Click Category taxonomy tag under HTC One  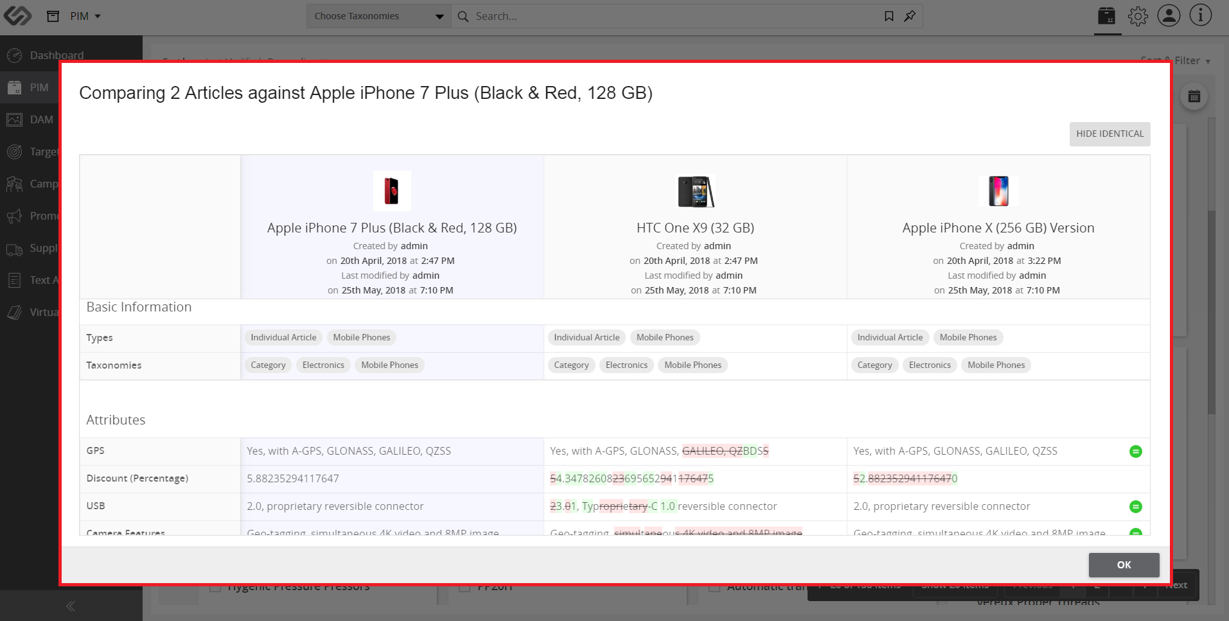571,365
